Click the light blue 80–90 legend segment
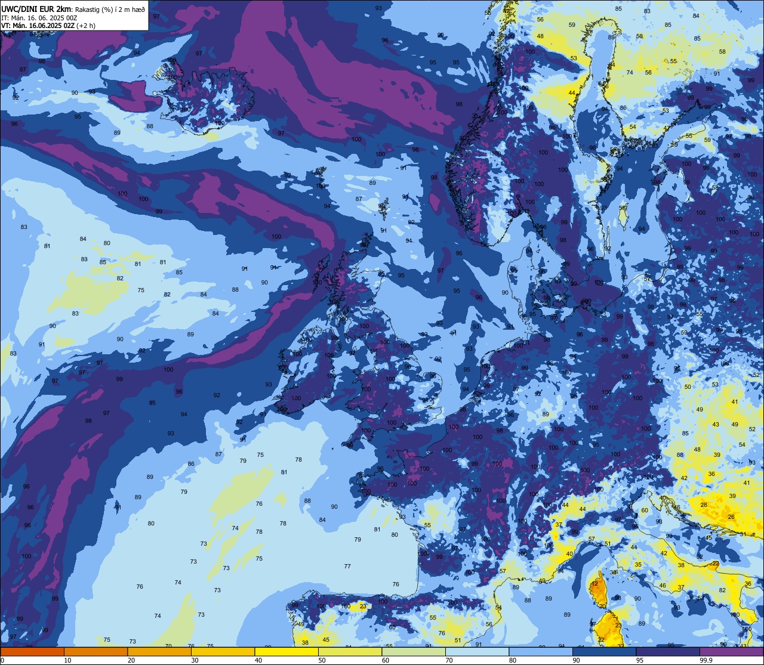Image resolution: width=764 pixels, height=665 pixels. [541, 651]
